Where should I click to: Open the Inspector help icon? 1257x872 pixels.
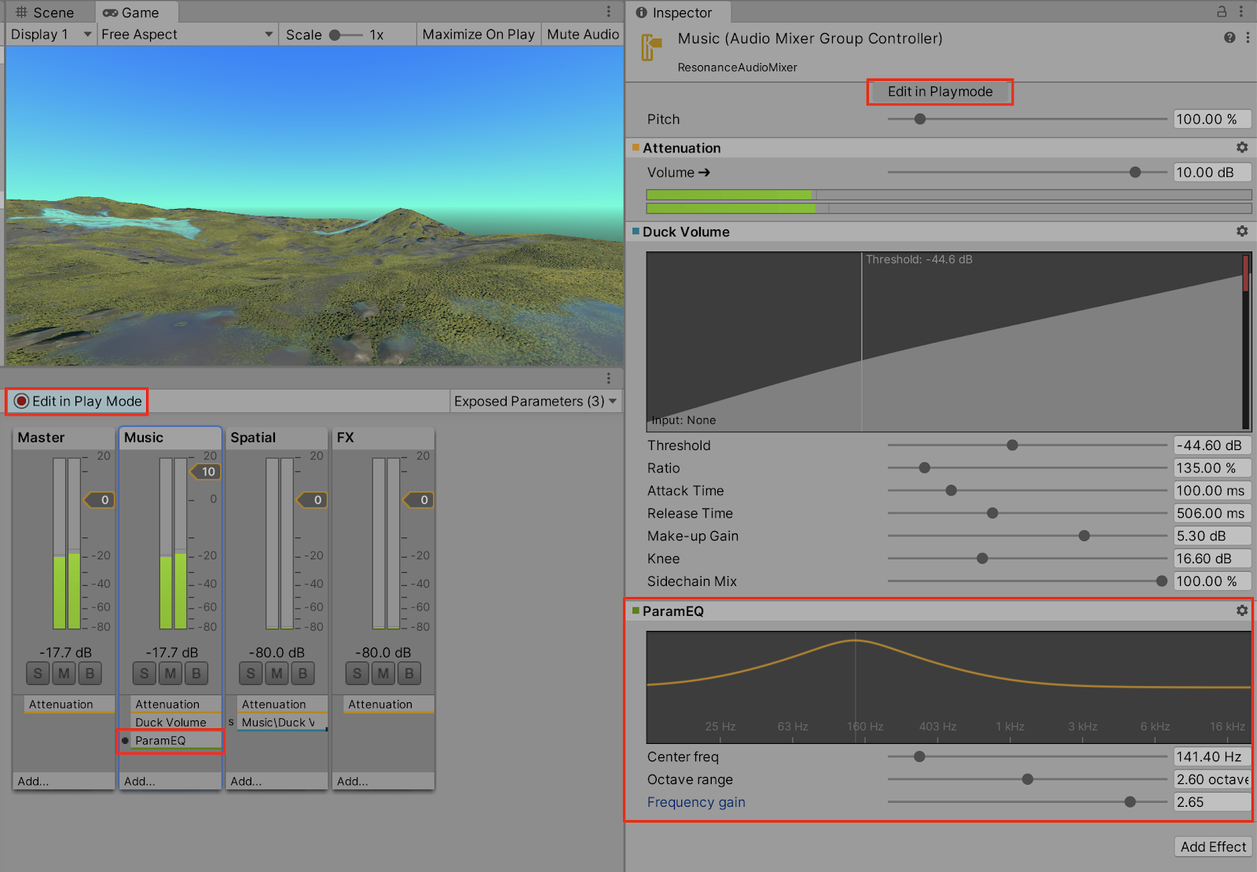pyautogui.click(x=1230, y=38)
